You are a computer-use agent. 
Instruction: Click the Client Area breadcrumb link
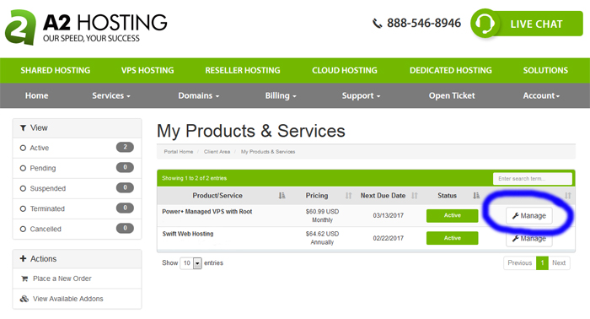pos(217,152)
